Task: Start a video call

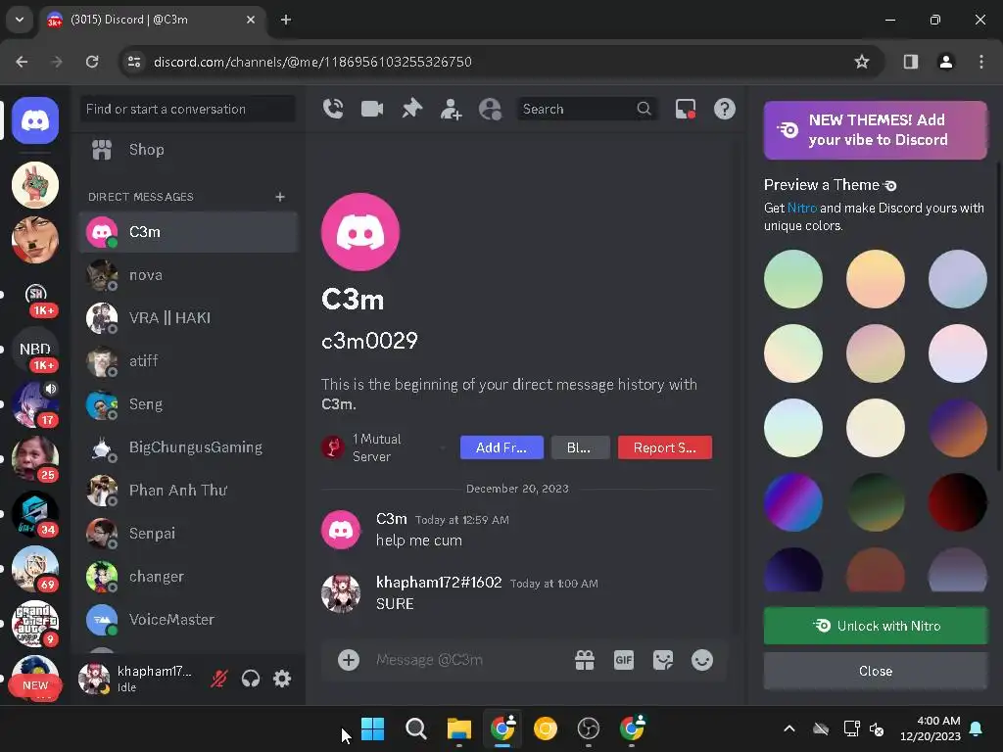Action: coord(372,109)
